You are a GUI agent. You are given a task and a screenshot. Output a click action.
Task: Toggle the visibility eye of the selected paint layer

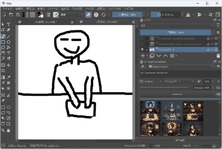(142, 50)
